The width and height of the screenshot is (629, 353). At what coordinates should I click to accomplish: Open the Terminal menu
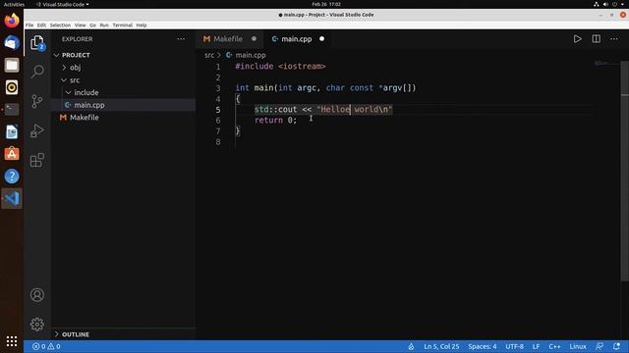pos(122,25)
